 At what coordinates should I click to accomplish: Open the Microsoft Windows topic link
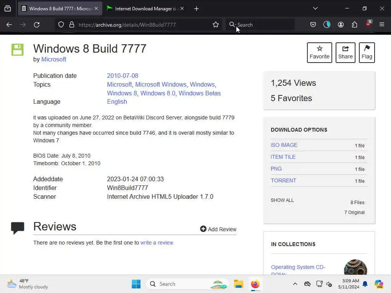pyautogui.click(x=161, y=84)
